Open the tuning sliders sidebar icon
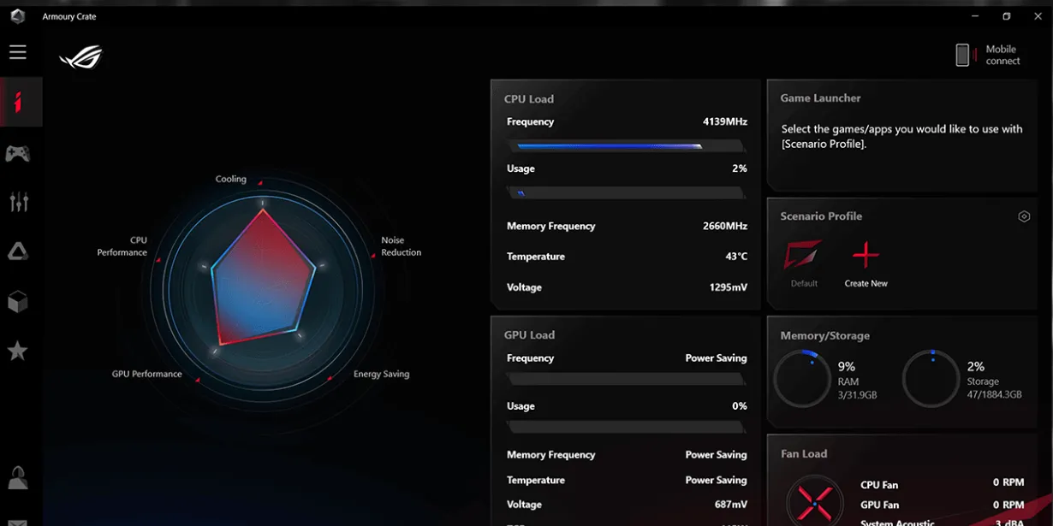Screen dimensions: 1053x526 pos(18,202)
